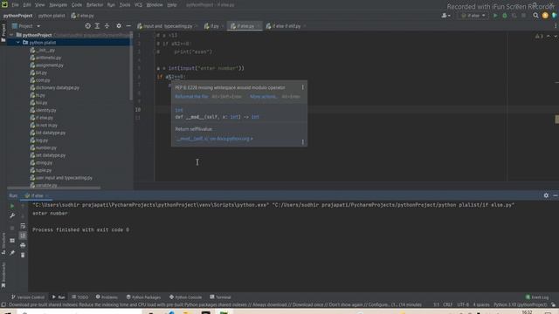Go to previous highlighted error arrow
The width and height of the screenshot is (559, 314).
click(x=549, y=37)
